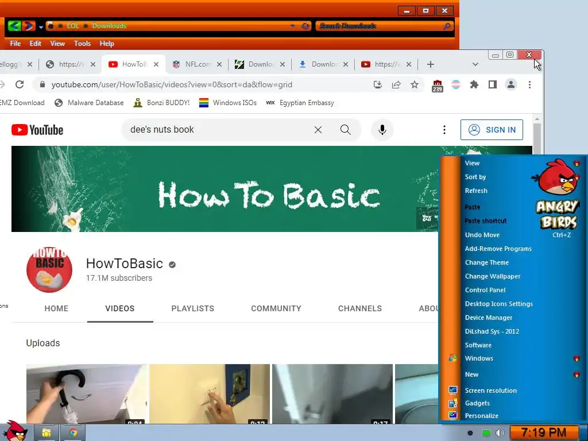Refresh the Downloads explorer address bar
Screen dimensions: 588x441
(305, 26)
